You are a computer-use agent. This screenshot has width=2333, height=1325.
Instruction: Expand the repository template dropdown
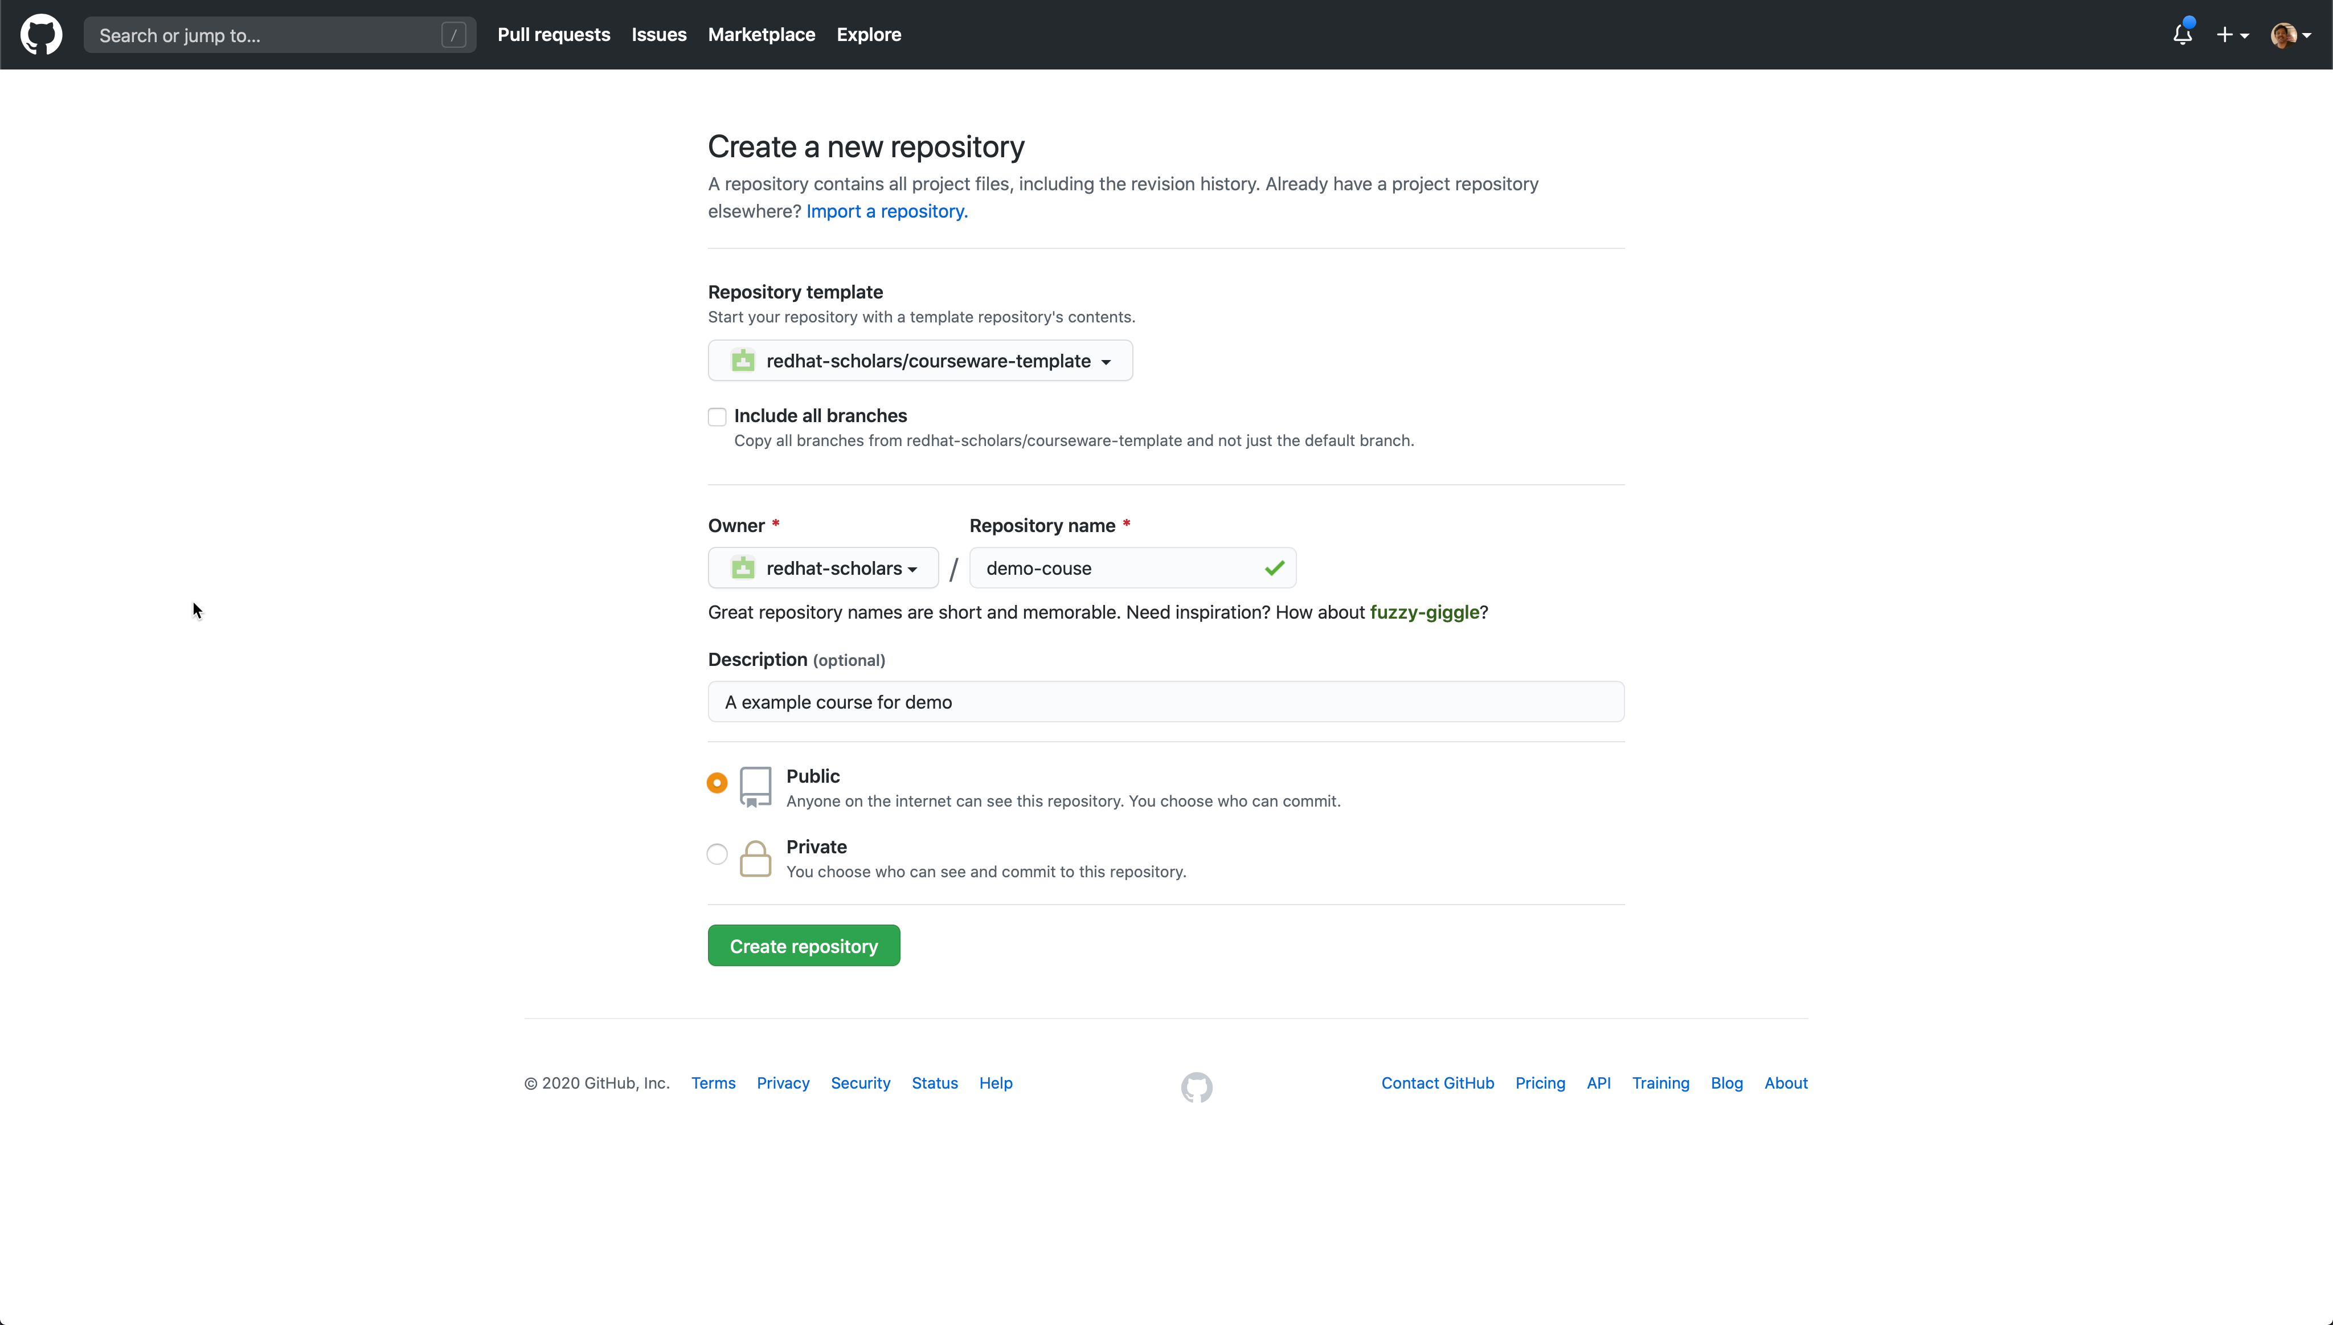click(922, 359)
